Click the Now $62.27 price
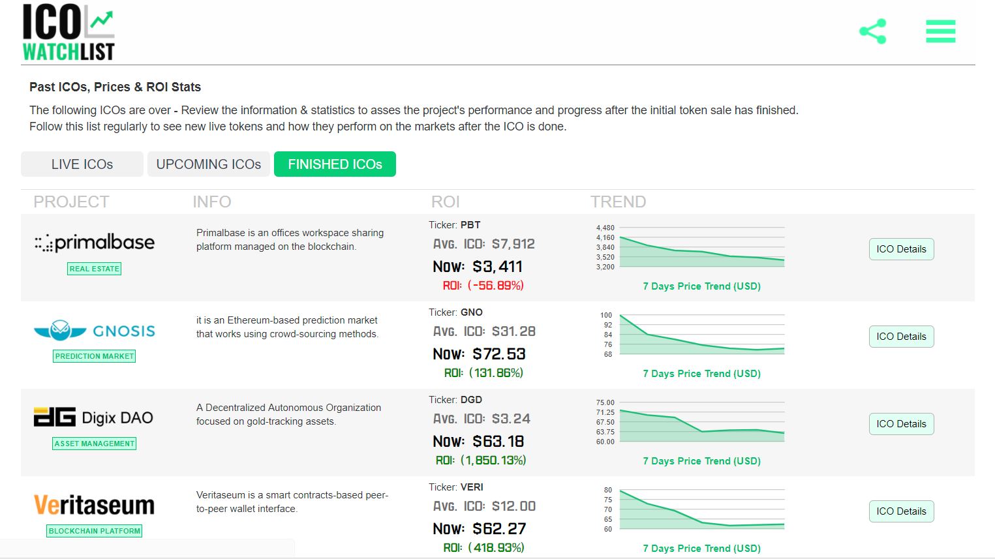 tap(479, 529)
